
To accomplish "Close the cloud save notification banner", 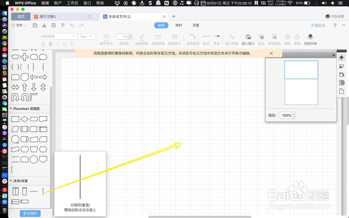I will click(x=272, y=53).
